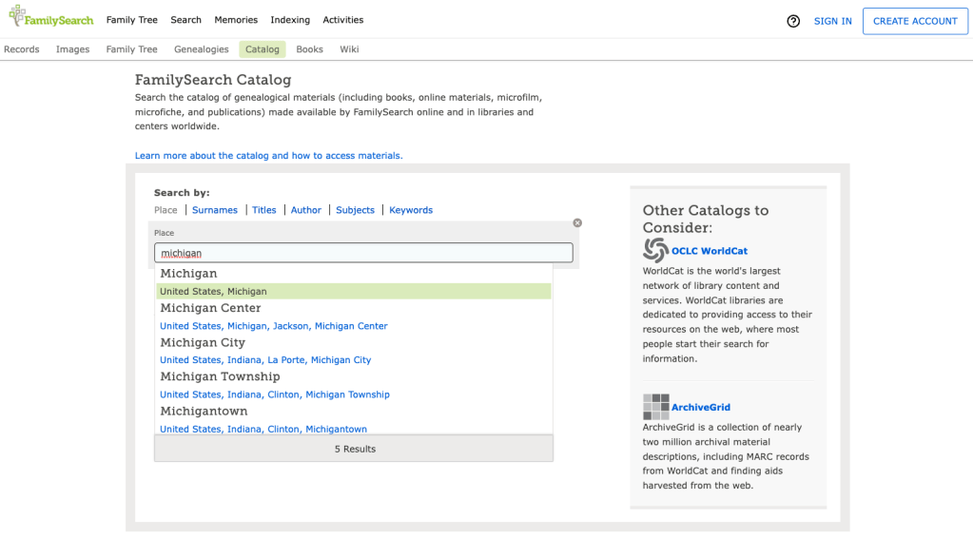Click the Sign In link

click(x=832, y=21)
